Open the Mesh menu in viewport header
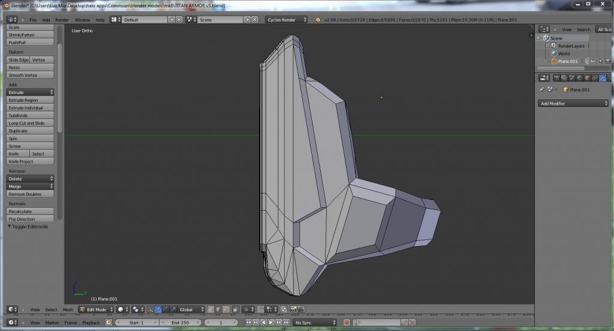The image size is (614, 331). coord(68,309)
